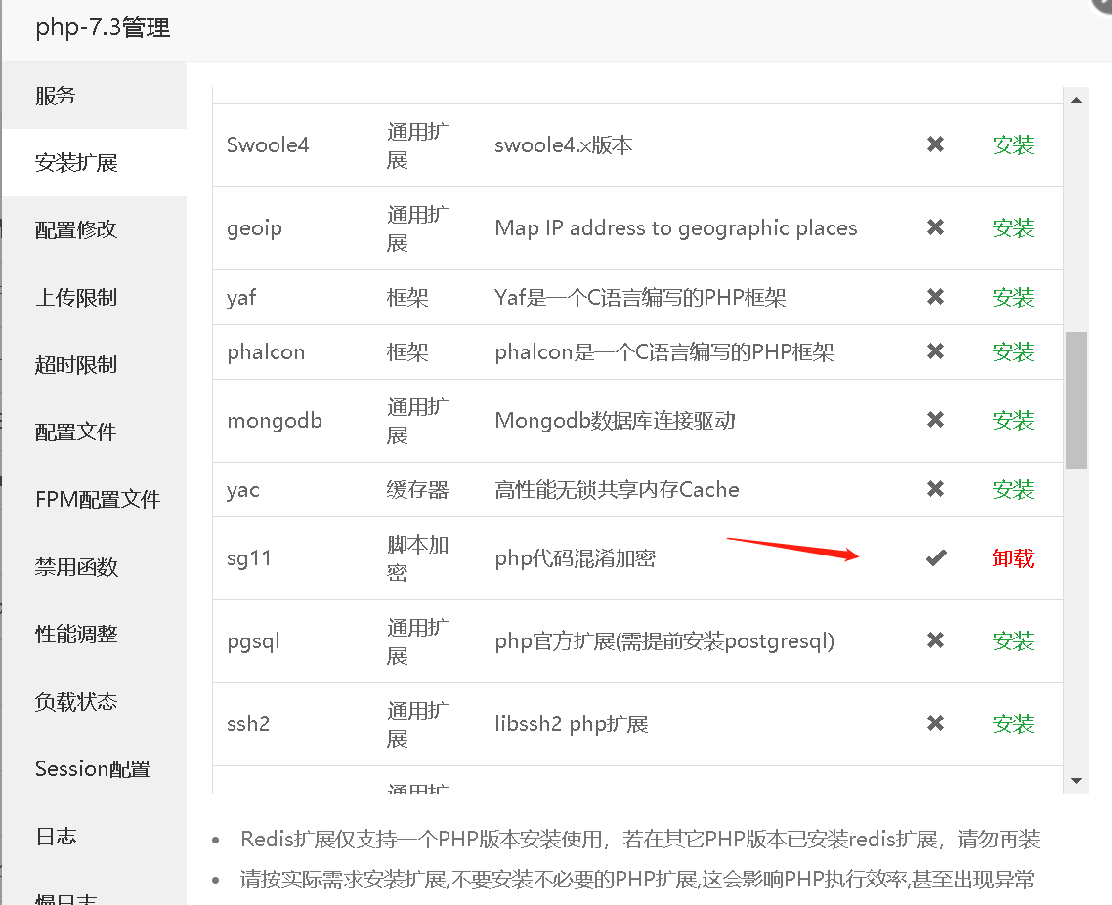
Task: Install the Swoole4 extension
Action: (1012, 145)
